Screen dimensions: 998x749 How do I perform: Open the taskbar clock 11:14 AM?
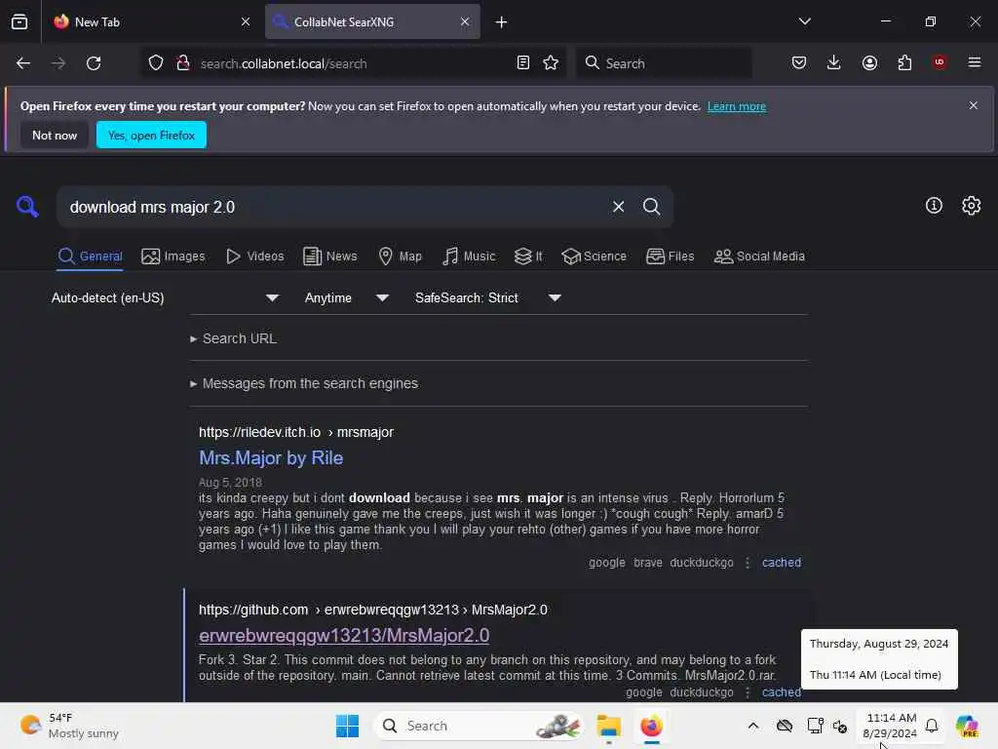pyautogui.click(x=890, y=726)
